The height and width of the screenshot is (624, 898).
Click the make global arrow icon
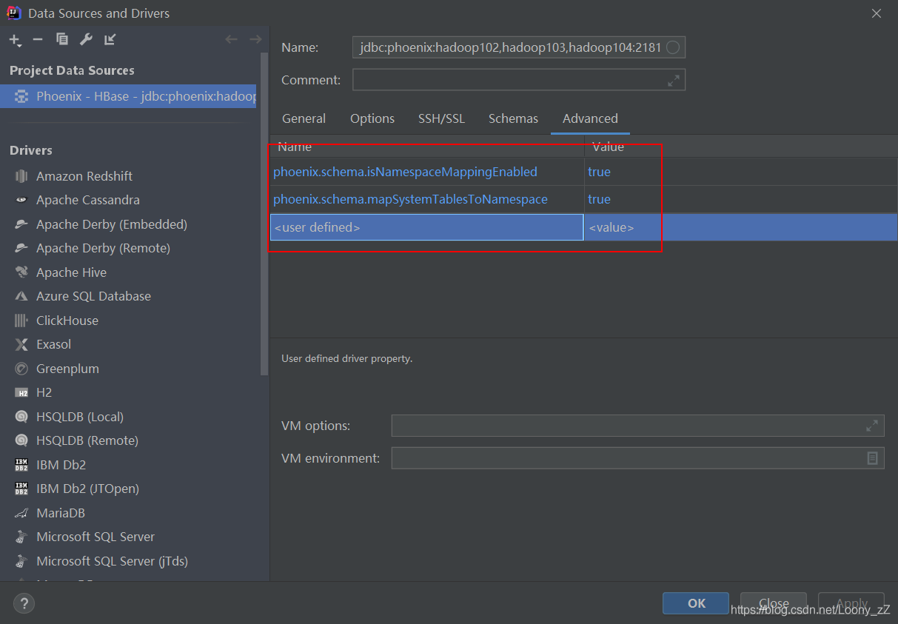tap(110, 39)
